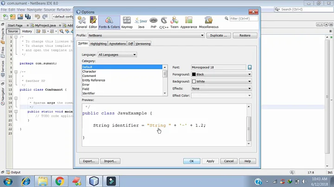
Task: Switch editor to History view
Action: tap(27, 31)
